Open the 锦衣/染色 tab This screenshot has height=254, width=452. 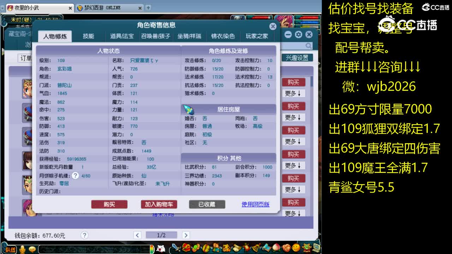(x=223, y=36)
